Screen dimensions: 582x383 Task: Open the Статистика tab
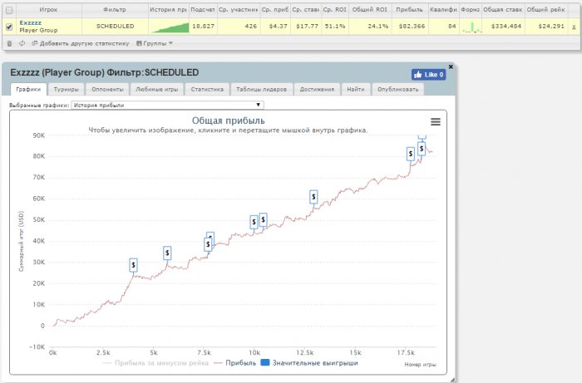click(x=207, y=90)
